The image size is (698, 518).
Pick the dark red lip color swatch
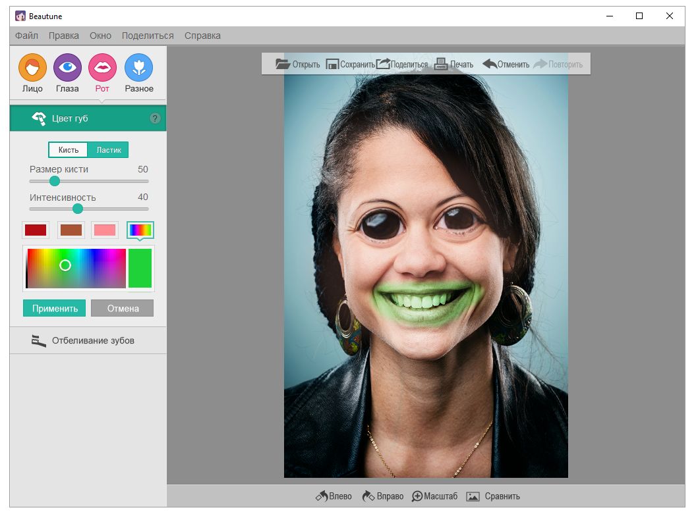click(36, 230)
